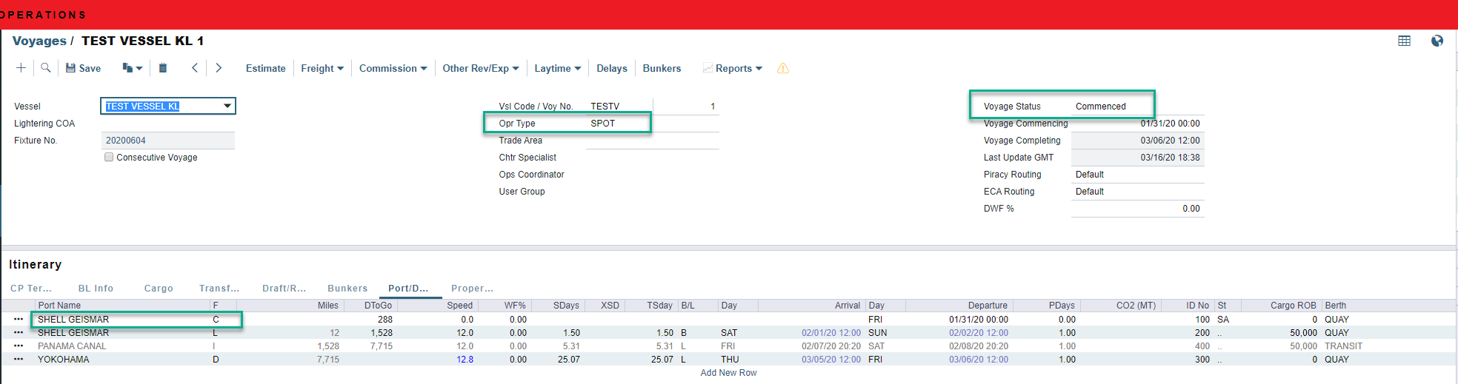The width and height of the screenshot is (1458, 384).
Task: Click the magnifier search icon in the toolbar
Action: pos(46,68)
